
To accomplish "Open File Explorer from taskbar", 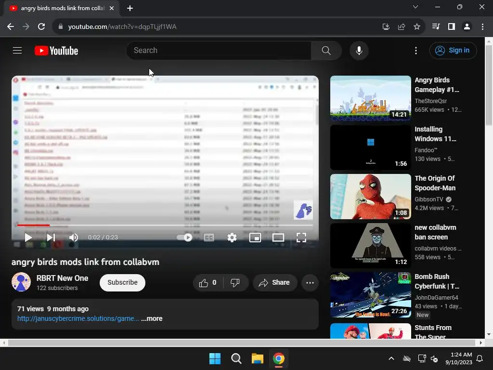I will pyautogui.click(x=257, y=358).
